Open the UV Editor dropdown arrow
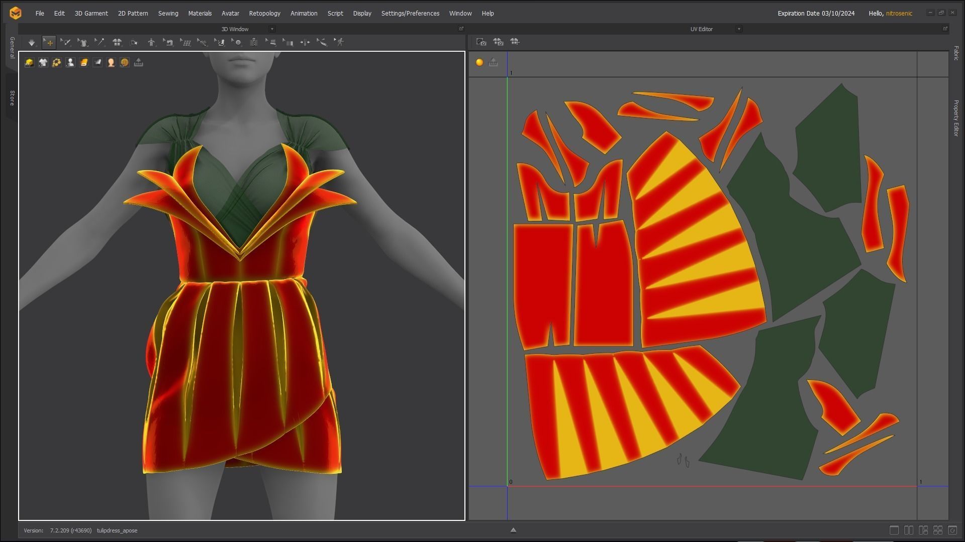965x542 pixels. point(739,29)
